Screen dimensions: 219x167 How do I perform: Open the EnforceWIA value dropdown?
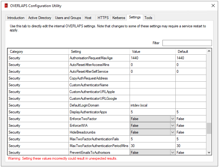click(173, 126)
